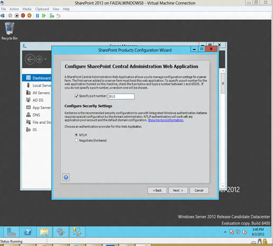The width and height of the screenshot is (273, 246).
Task: Click the Cancel button in wizard
Action: click(199, 190)
